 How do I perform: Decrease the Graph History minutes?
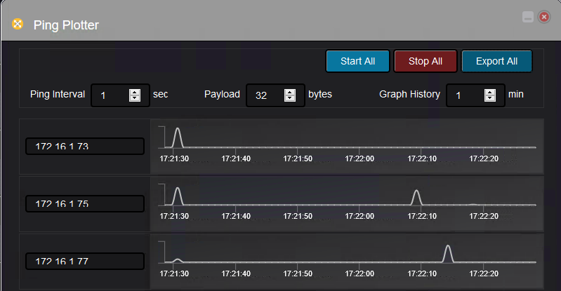[490, 98]
